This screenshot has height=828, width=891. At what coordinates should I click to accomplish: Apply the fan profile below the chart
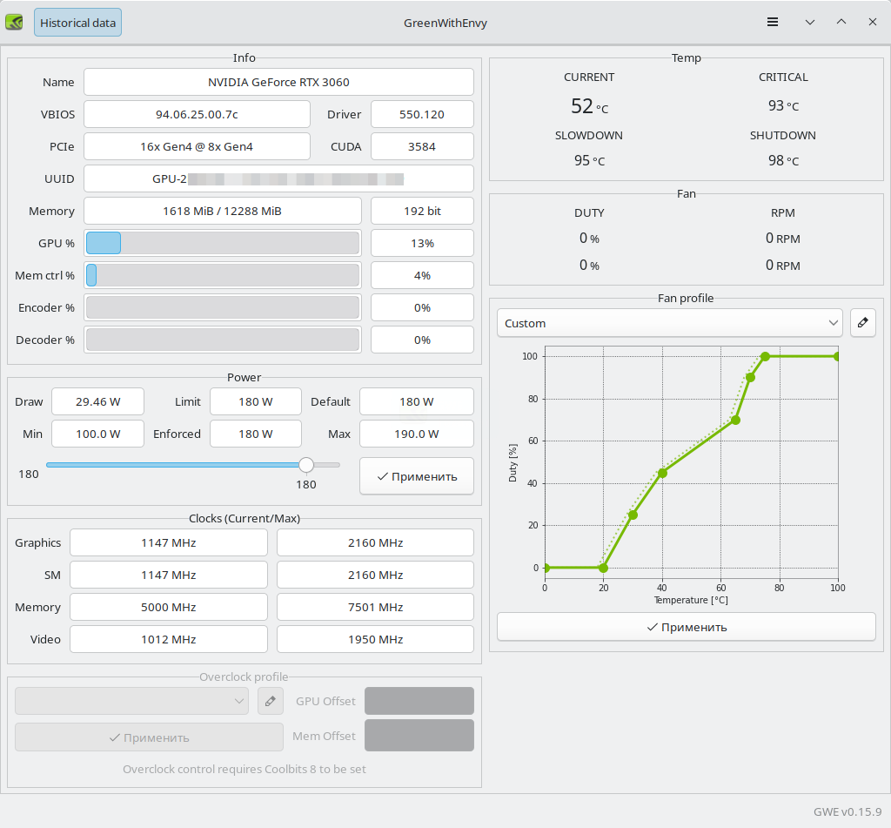click(686, 627)
